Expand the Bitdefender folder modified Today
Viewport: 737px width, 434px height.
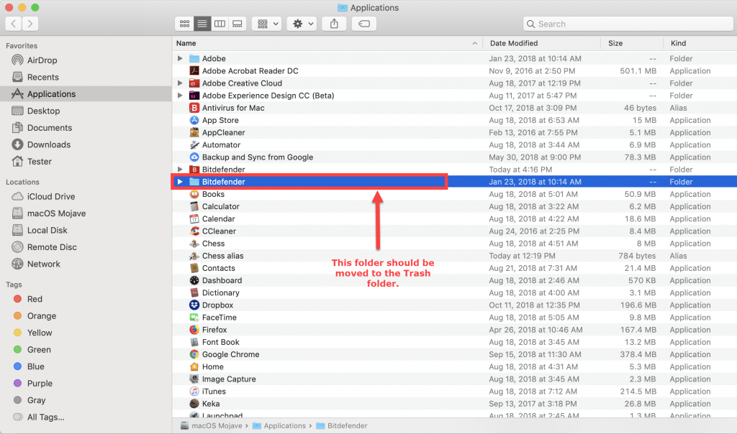(180, 170)
